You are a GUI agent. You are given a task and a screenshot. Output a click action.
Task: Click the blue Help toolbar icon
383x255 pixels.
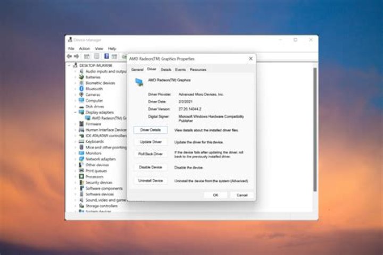point(106,56)
